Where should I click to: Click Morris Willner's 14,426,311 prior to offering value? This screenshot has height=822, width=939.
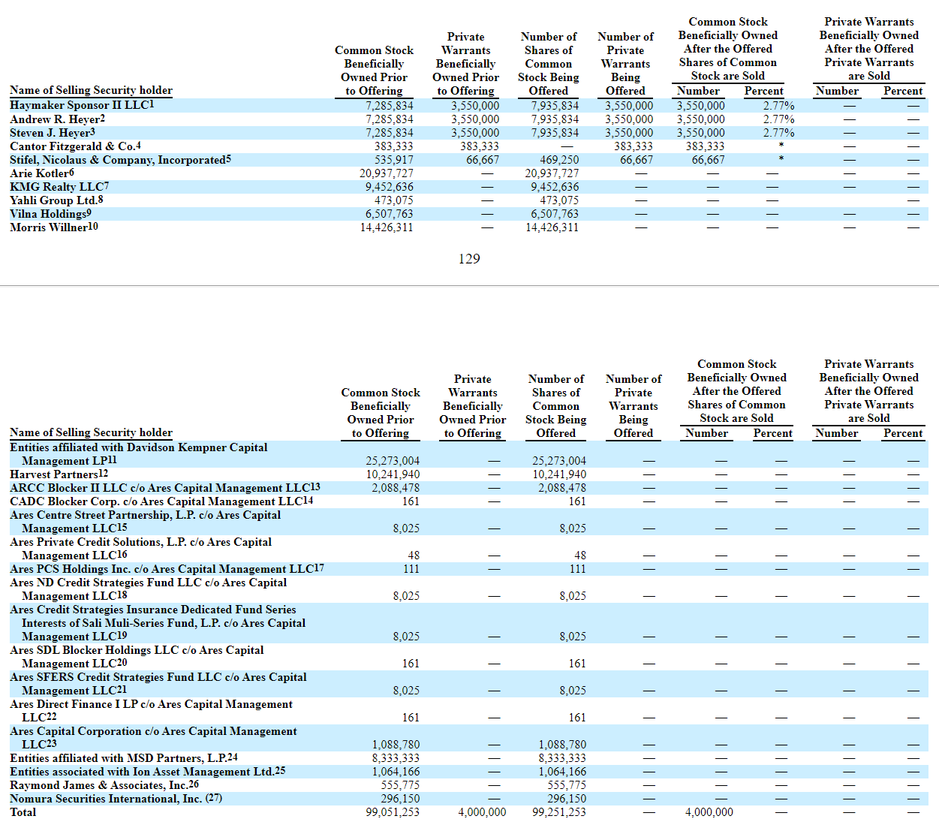(x=386, y=227)
